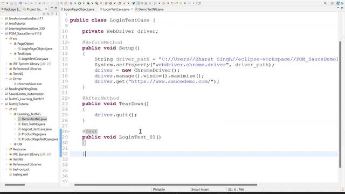Minimize the editor area
Image resolution: width=345 pixels, height=194 pixels.
click(x=338, y=8)
